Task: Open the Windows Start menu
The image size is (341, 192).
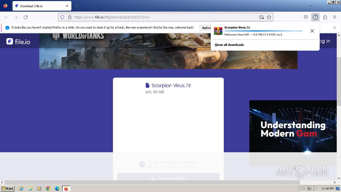Action: coord(7,189)
